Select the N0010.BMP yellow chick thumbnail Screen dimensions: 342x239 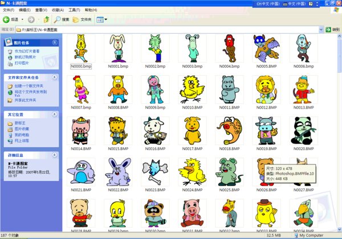(x=190, y=89)
